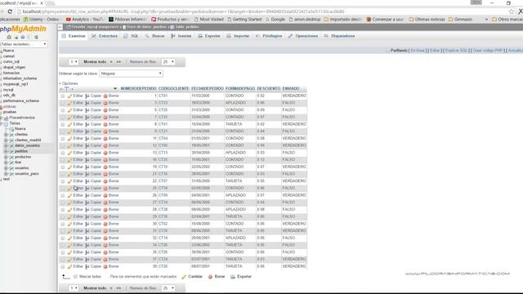This screenshot has height=294, width=523.
Task: Open bottom Número de filas dropdown
Action: 168,288
